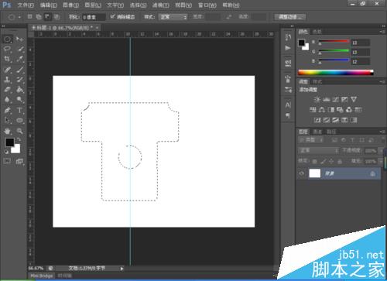Viewport: 387px width, 281px height.
Task: Close the untitled document tab
Action: (98, 27)
